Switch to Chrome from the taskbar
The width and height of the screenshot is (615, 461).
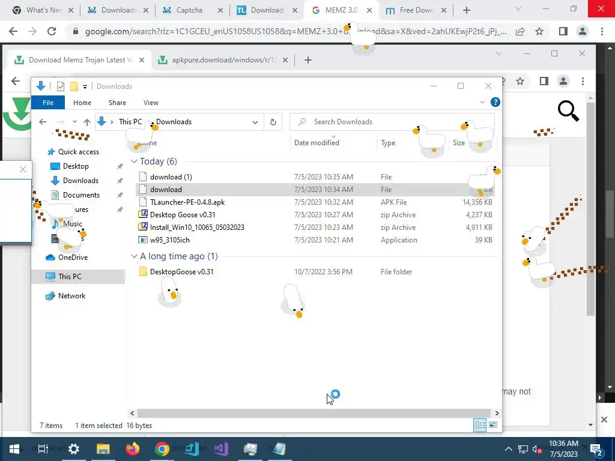coord(162,449)
